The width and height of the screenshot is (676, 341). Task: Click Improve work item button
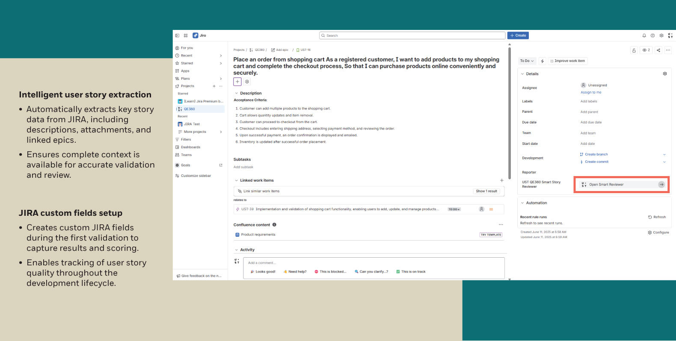[x=568, y=61]
